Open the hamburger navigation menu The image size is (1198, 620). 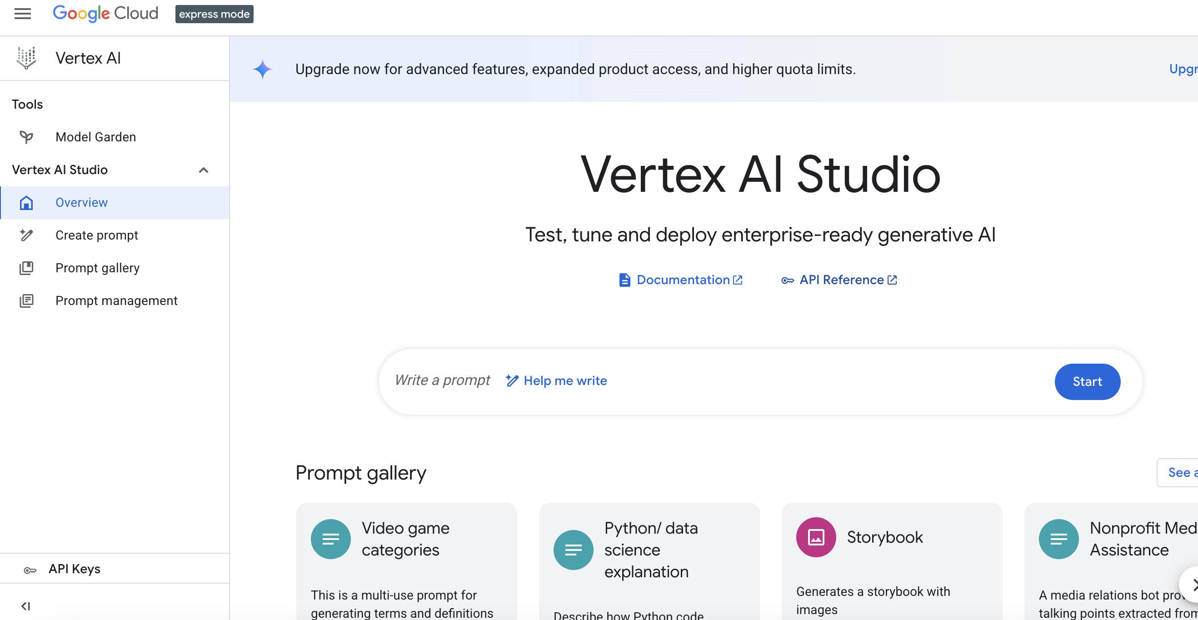point(22,14)
